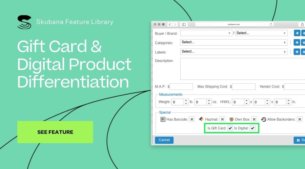
Task: Open the Buyer dropdown
Action: (206, 33)
